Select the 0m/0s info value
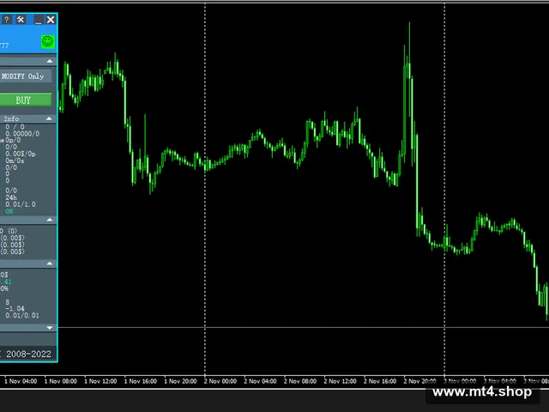 (x=15, y=161)
